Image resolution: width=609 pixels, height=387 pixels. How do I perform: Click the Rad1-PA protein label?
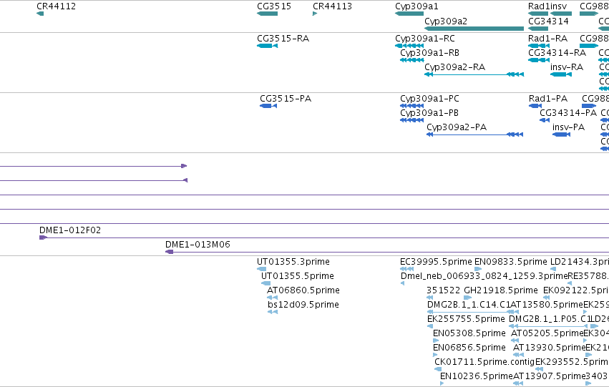point(548,99)
